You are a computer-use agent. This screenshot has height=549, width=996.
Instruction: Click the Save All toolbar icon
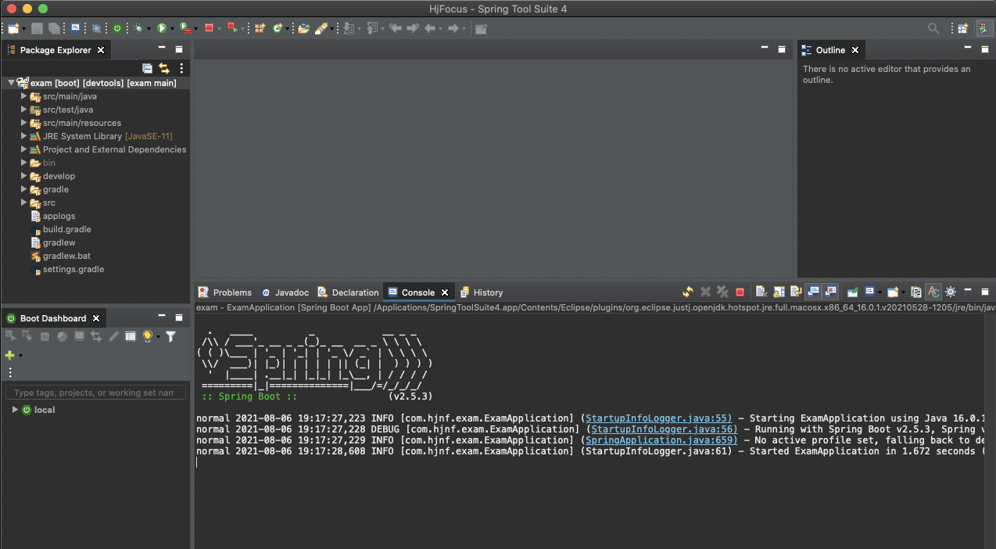click(54, 28)
